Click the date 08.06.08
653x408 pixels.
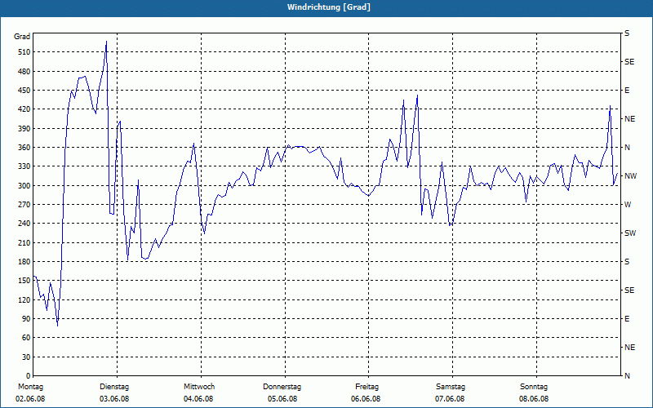[534, 399]
